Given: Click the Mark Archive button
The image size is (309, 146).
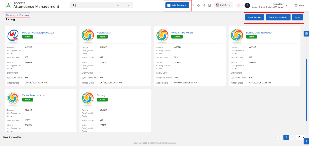Looking at the screenshot, I should click(x=255, y=17).
